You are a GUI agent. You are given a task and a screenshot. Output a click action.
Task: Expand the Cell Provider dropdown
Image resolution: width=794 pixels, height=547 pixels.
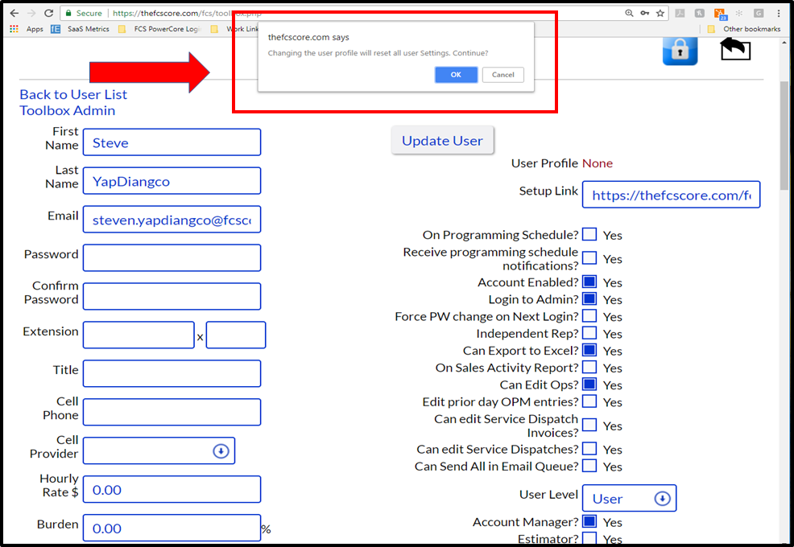159,450
